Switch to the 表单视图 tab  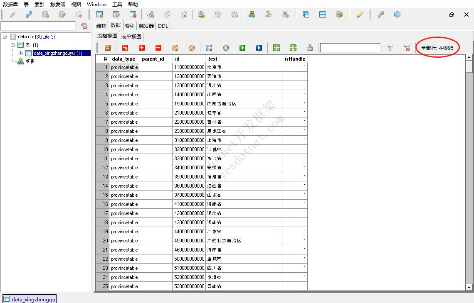click(131, 37)
